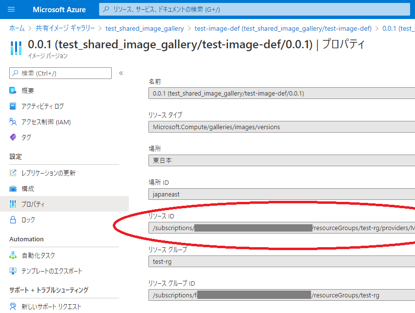
Task: Focus the sidebar 検索 (Ctrl+/) field
Action: [x=61, y=73]
